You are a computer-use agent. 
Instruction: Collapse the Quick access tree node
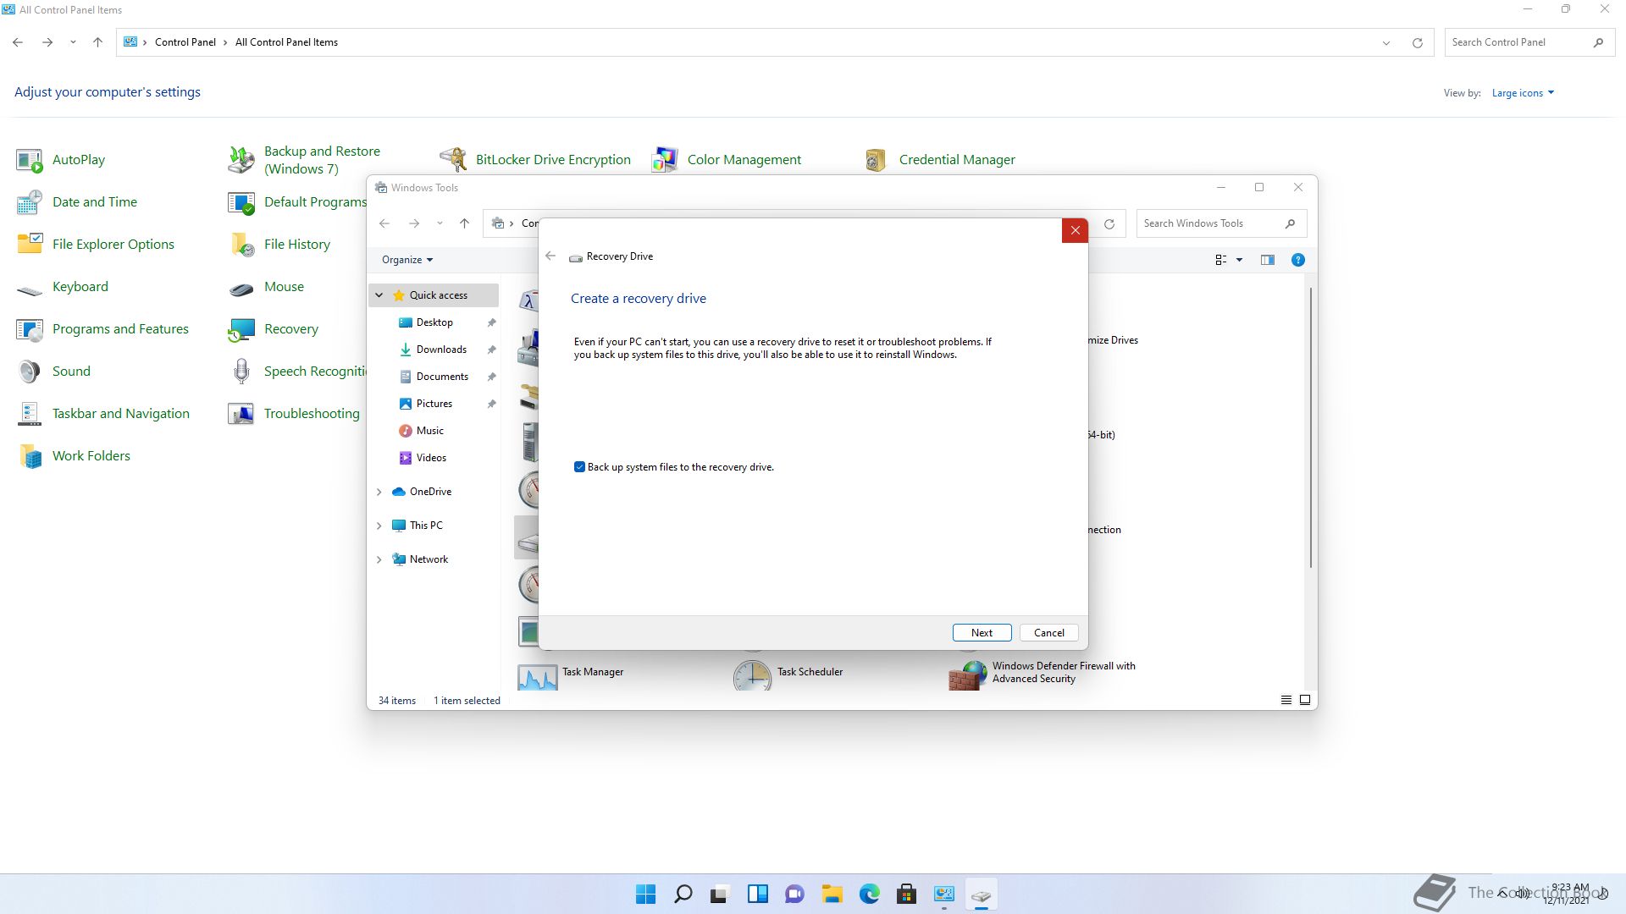(x=379, y=295)
